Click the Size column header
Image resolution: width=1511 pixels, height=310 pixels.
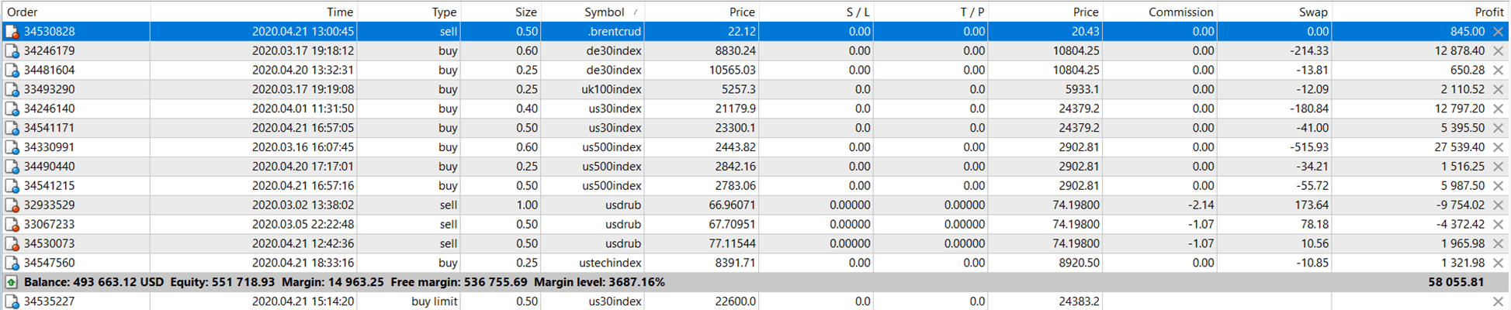(525, 12)
